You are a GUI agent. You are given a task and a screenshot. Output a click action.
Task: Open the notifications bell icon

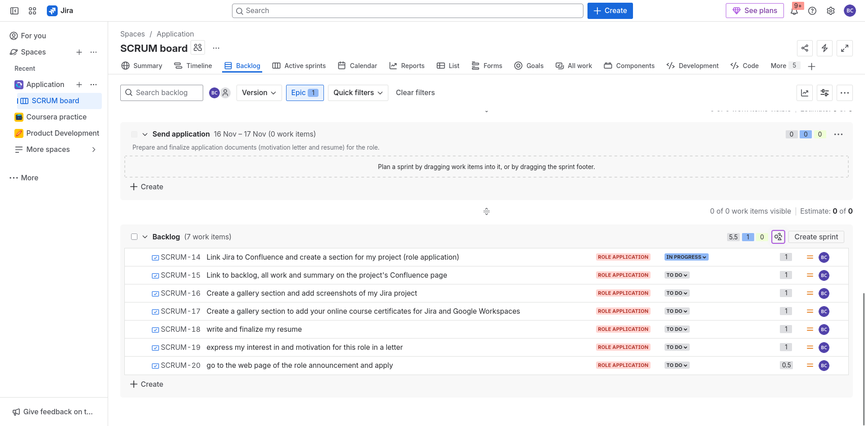click(794, 11)
